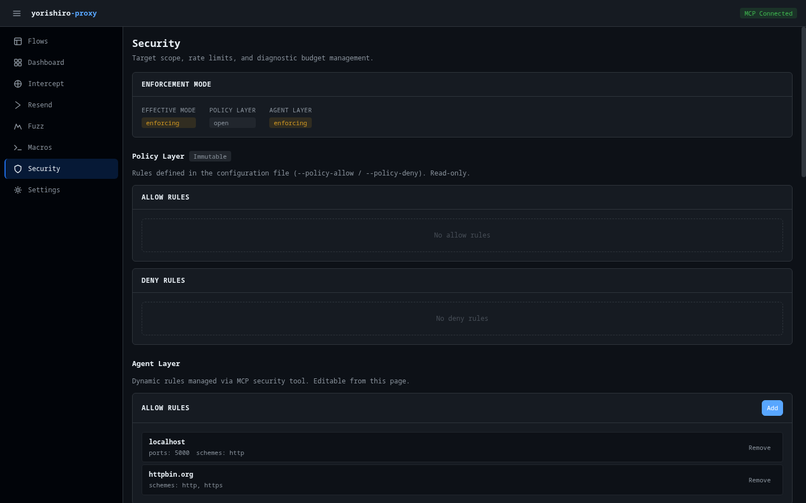Click the Effective Mode enforcing badge
The image size is (806, 503).
(168, 123)
